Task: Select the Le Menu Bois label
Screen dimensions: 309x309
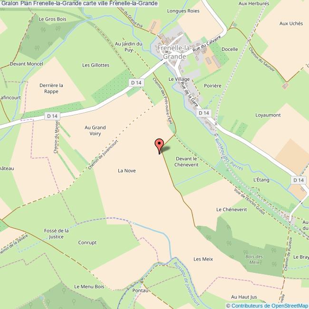Action: tap(89, 287)
